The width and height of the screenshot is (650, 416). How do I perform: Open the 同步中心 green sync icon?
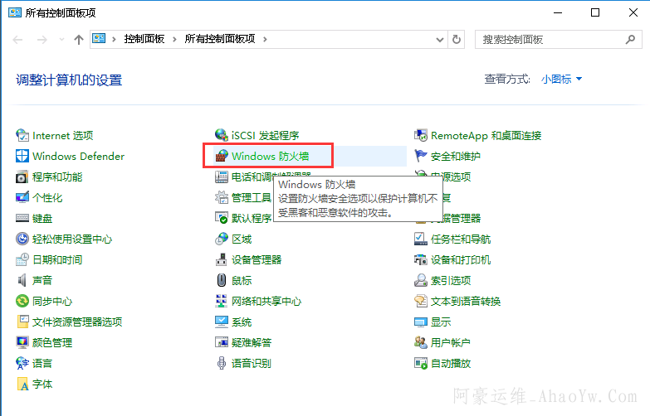point(22,301)
